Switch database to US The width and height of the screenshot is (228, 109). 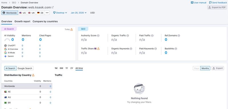pyautogui.click(x=23, y=13)
